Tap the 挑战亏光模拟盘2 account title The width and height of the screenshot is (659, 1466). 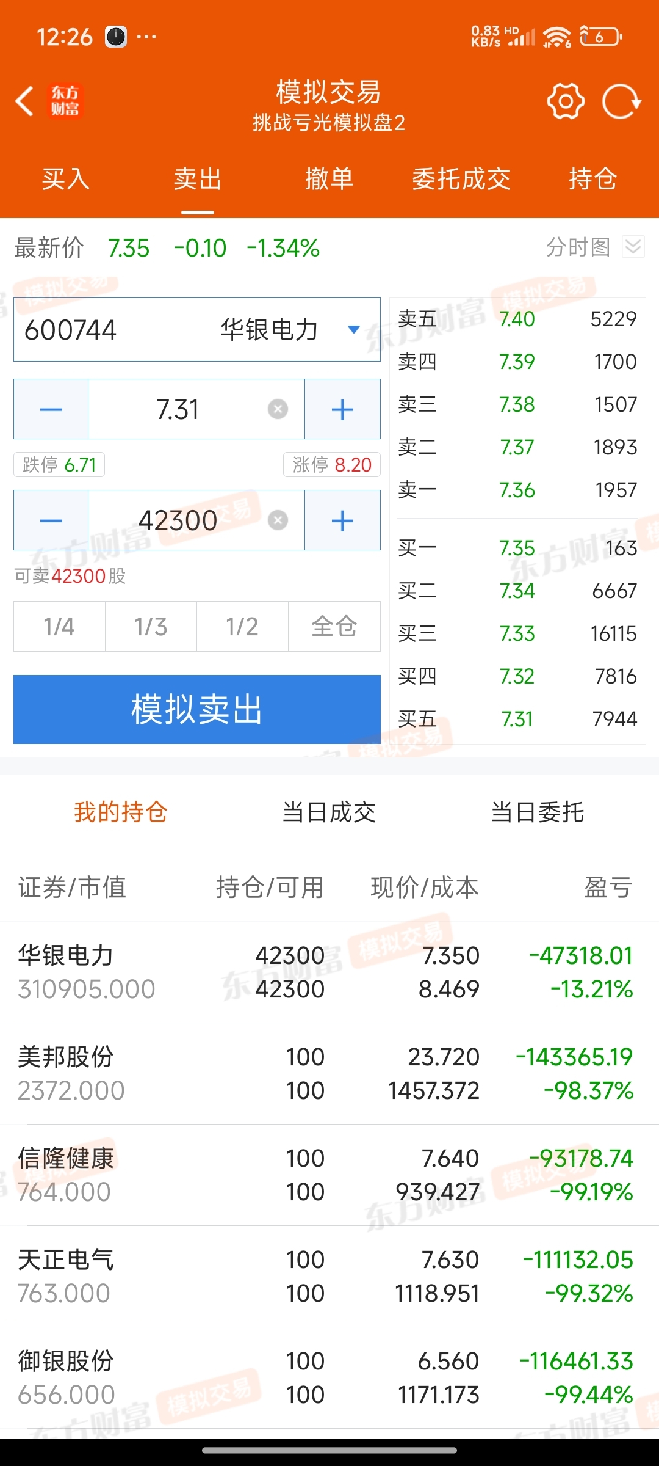click(329, 123)
